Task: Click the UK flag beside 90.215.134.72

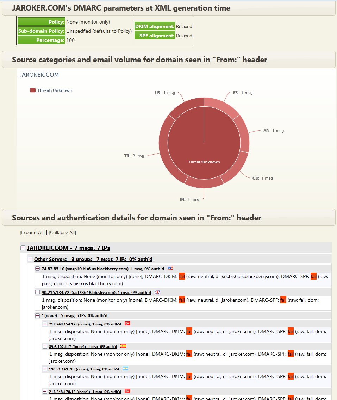Action: 157,292
